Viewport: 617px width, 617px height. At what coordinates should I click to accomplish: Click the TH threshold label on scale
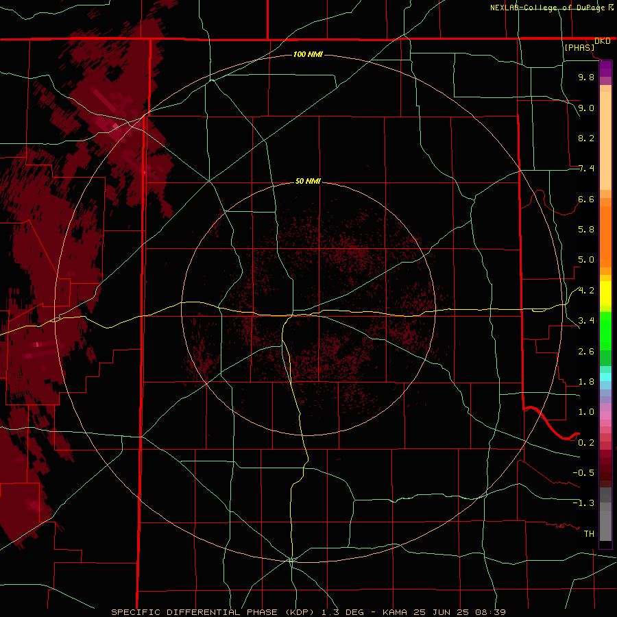click(589, 534)
